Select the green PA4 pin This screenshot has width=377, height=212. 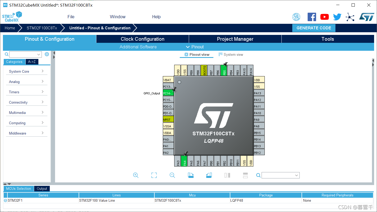click(x=184, y=161)
